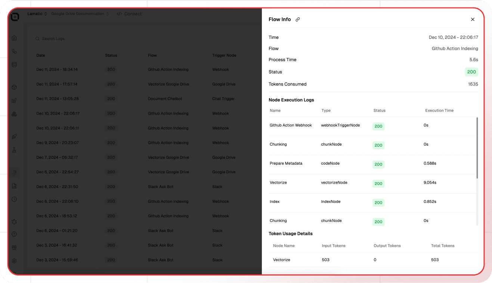Click Document Chatbot in the Flow column

[165, 99]
